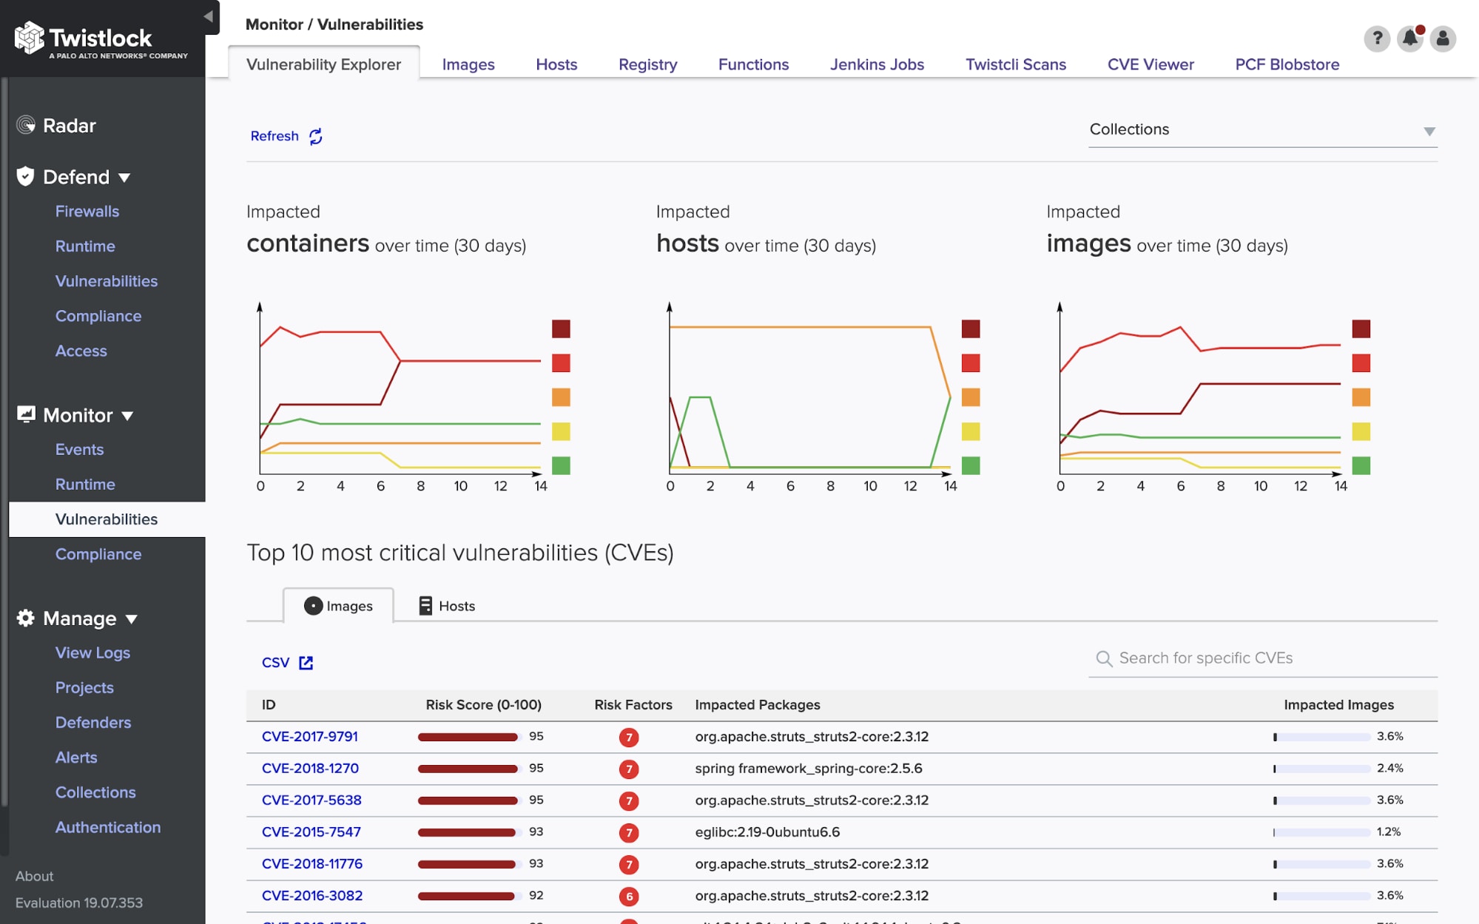This screenshot has height=924, width=1479.
Task: Switch to the Hosts tab under Top 10 CVEs
Action: click(x=447, y=606)
